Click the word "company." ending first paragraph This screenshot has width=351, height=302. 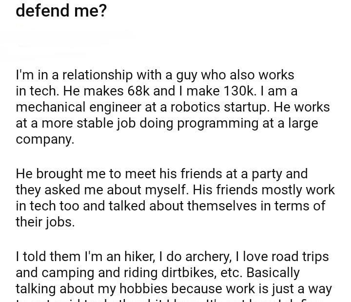(45, 139)
